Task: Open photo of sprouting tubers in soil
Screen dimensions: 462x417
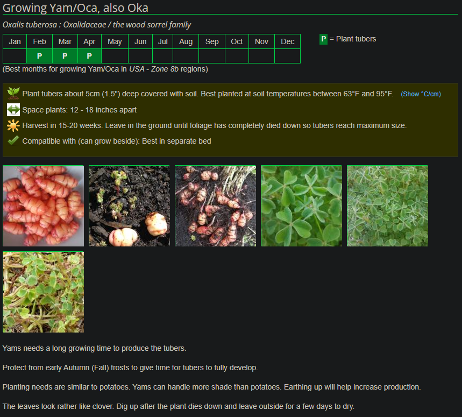Action: [x=129, y=206]
